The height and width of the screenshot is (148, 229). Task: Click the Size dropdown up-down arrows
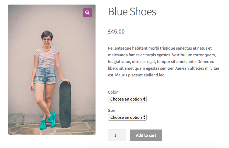click(x=144, y=117)
